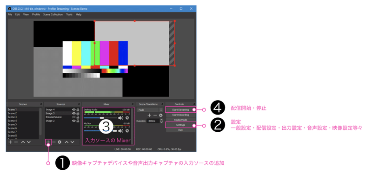
Task: Lock the Image 2 source
Action: [78, 121]
